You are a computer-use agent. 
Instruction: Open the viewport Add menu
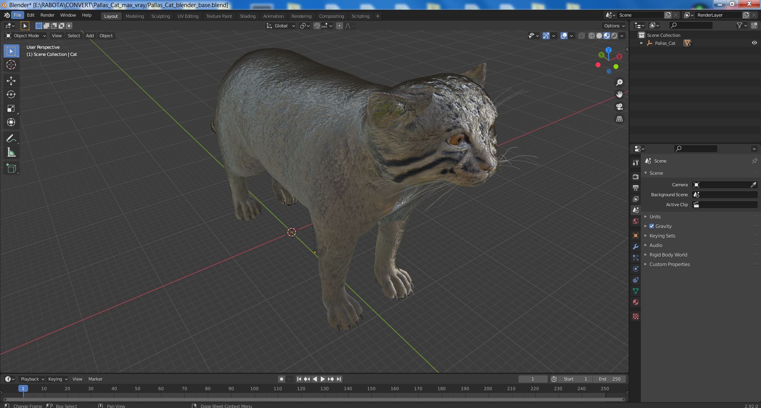tap(90, 36)
